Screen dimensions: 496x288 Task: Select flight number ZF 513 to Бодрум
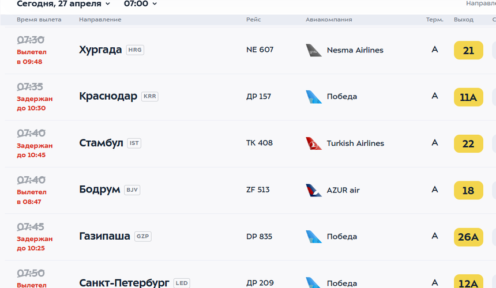258,190
